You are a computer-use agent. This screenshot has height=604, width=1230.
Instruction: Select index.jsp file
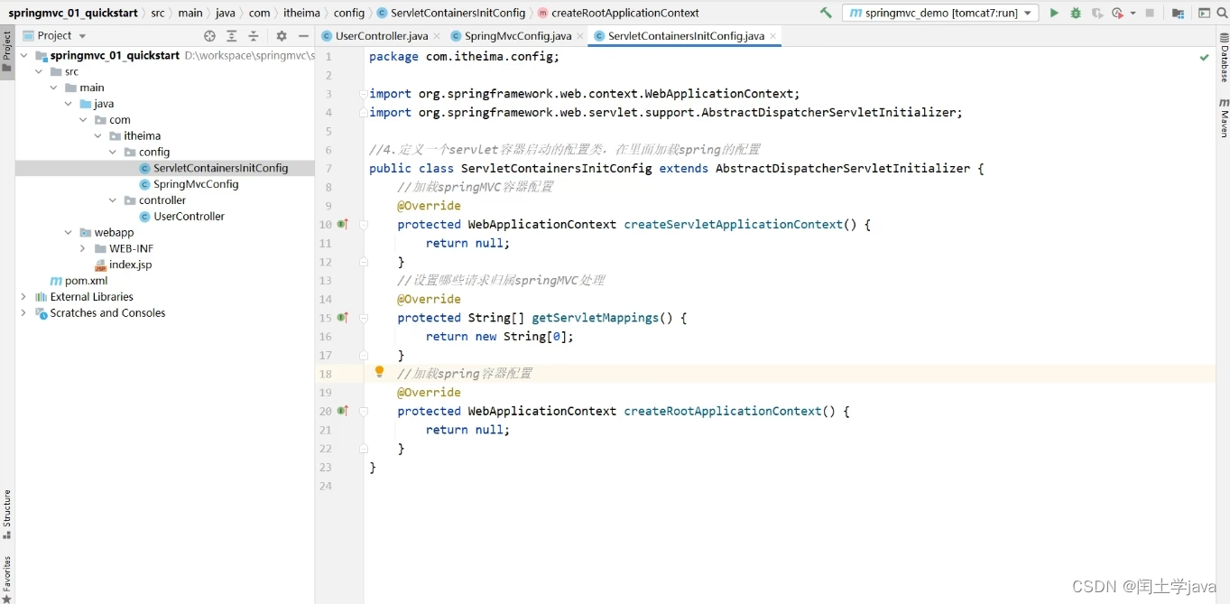coord(130,265)
